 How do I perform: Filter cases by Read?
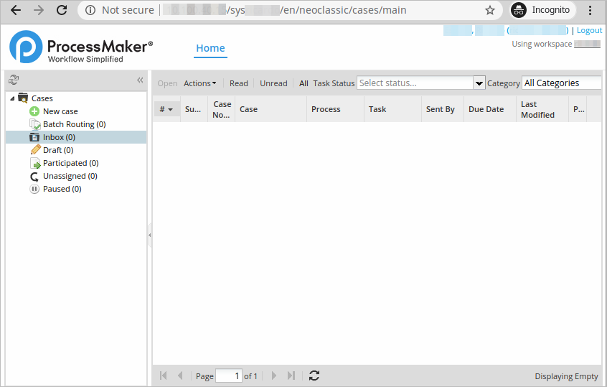[238, 83]
